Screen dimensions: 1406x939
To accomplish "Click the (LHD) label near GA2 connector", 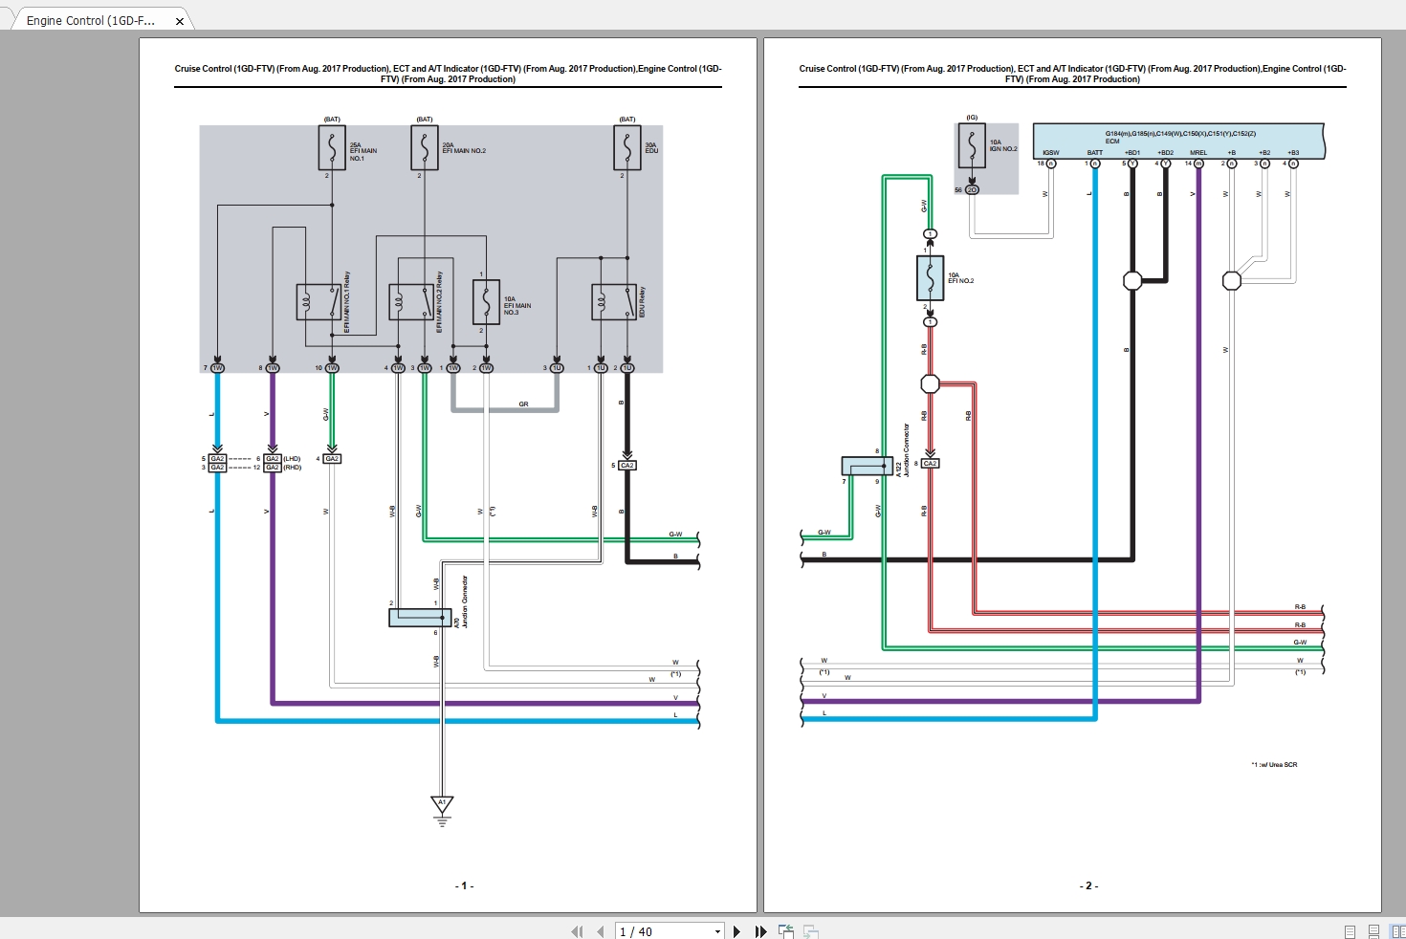I will point(292,459).
